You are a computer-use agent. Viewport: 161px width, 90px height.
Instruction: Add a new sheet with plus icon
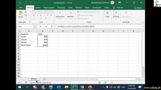click(x=45, y=79)
